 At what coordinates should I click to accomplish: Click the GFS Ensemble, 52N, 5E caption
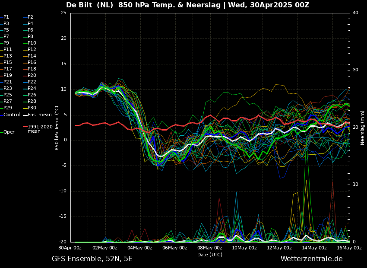[92, 259]
